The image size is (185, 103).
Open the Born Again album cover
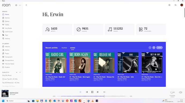(x=80, y=63)
